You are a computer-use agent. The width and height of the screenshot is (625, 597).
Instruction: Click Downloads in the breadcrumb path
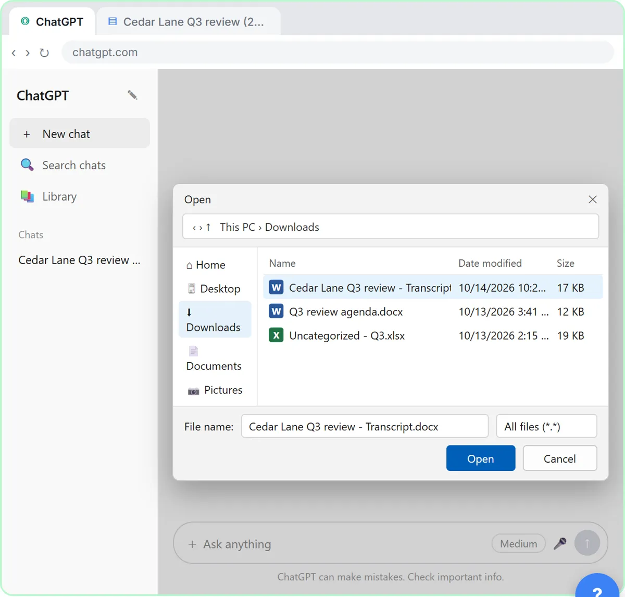pyautogui.click(x=292, y=227)
